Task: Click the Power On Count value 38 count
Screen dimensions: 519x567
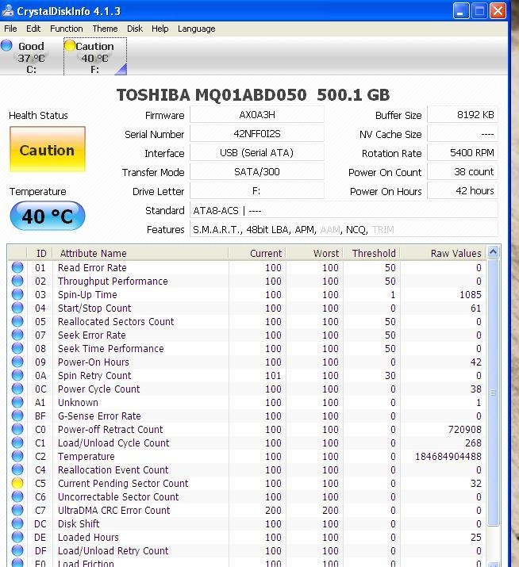Action: point(463,172)
